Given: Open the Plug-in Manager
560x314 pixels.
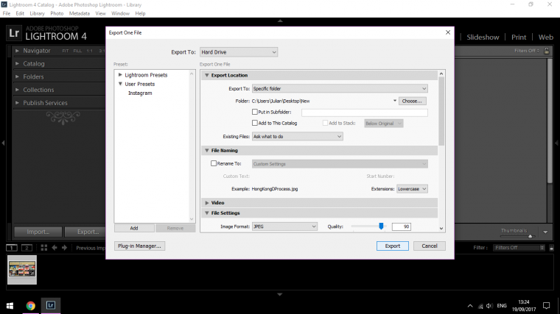Looking at the screenshot, I should [x=140, y=246].
